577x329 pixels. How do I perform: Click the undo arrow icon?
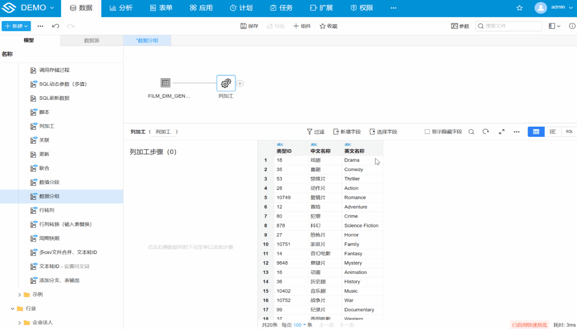coord(56,26)
